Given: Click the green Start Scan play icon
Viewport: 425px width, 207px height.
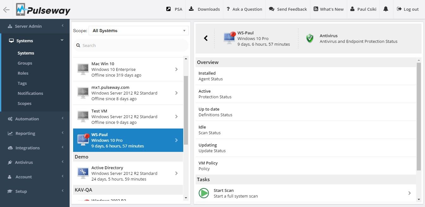Looking at the screenshot, I should coord(204,193).
